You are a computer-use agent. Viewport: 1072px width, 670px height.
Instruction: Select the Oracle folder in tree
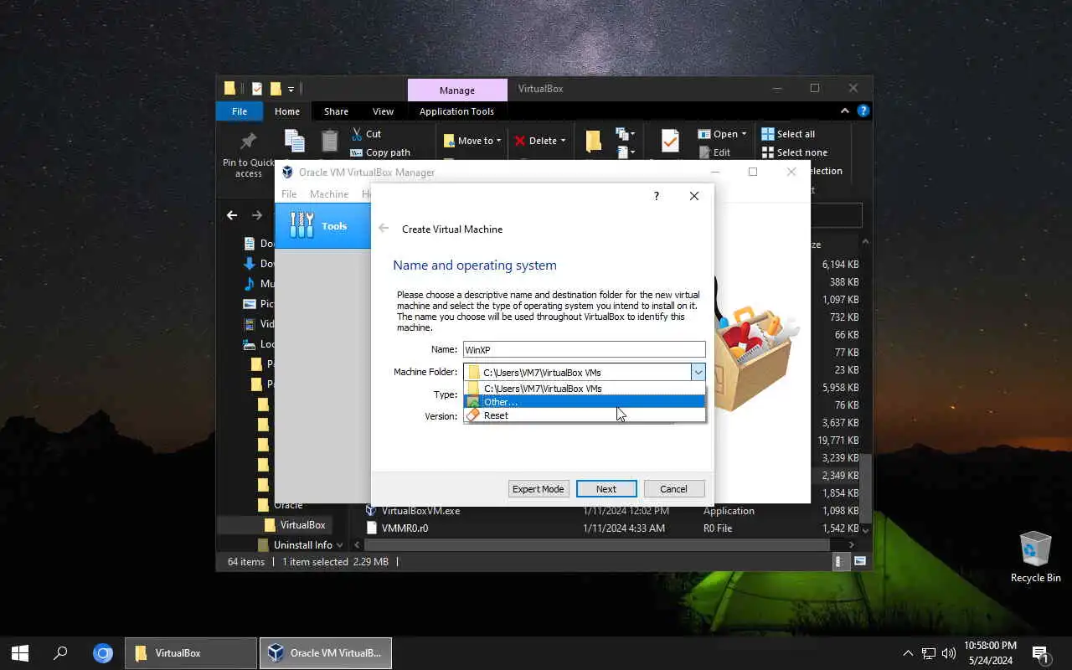pos(281,506)
